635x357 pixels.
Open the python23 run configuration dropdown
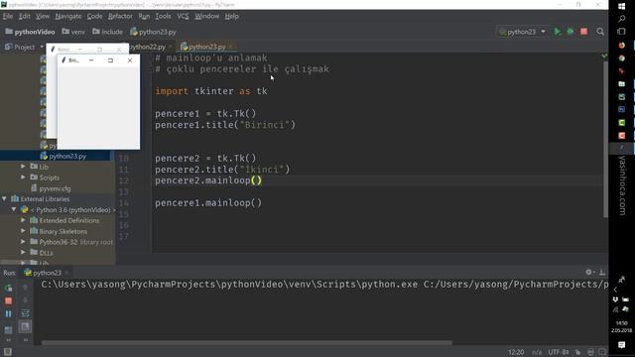523,32
